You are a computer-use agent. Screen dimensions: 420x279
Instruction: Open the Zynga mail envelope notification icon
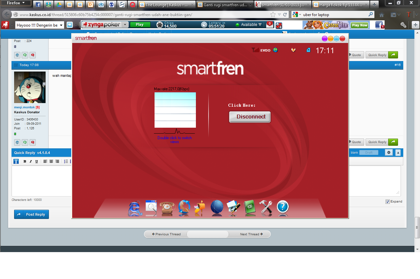(270, 25)
